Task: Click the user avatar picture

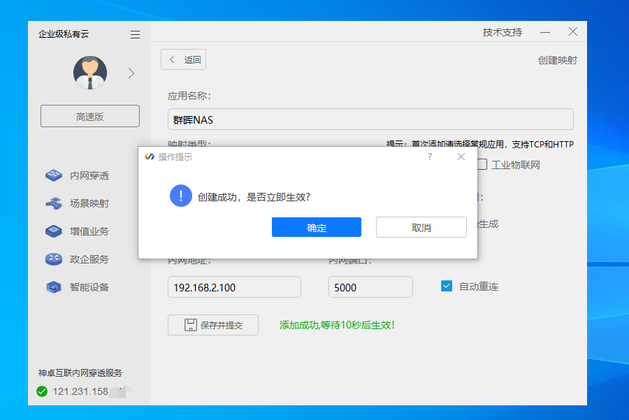Action: pos(89,73)
